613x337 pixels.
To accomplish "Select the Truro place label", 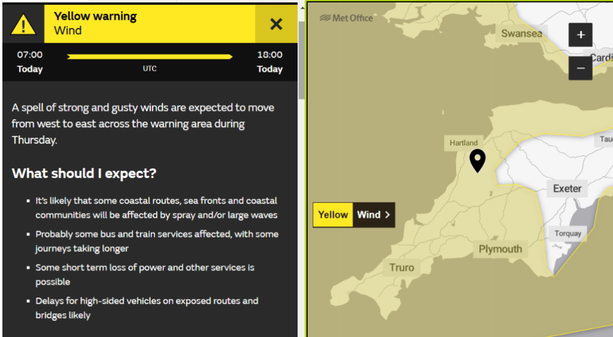I will [x=402, y=268].
